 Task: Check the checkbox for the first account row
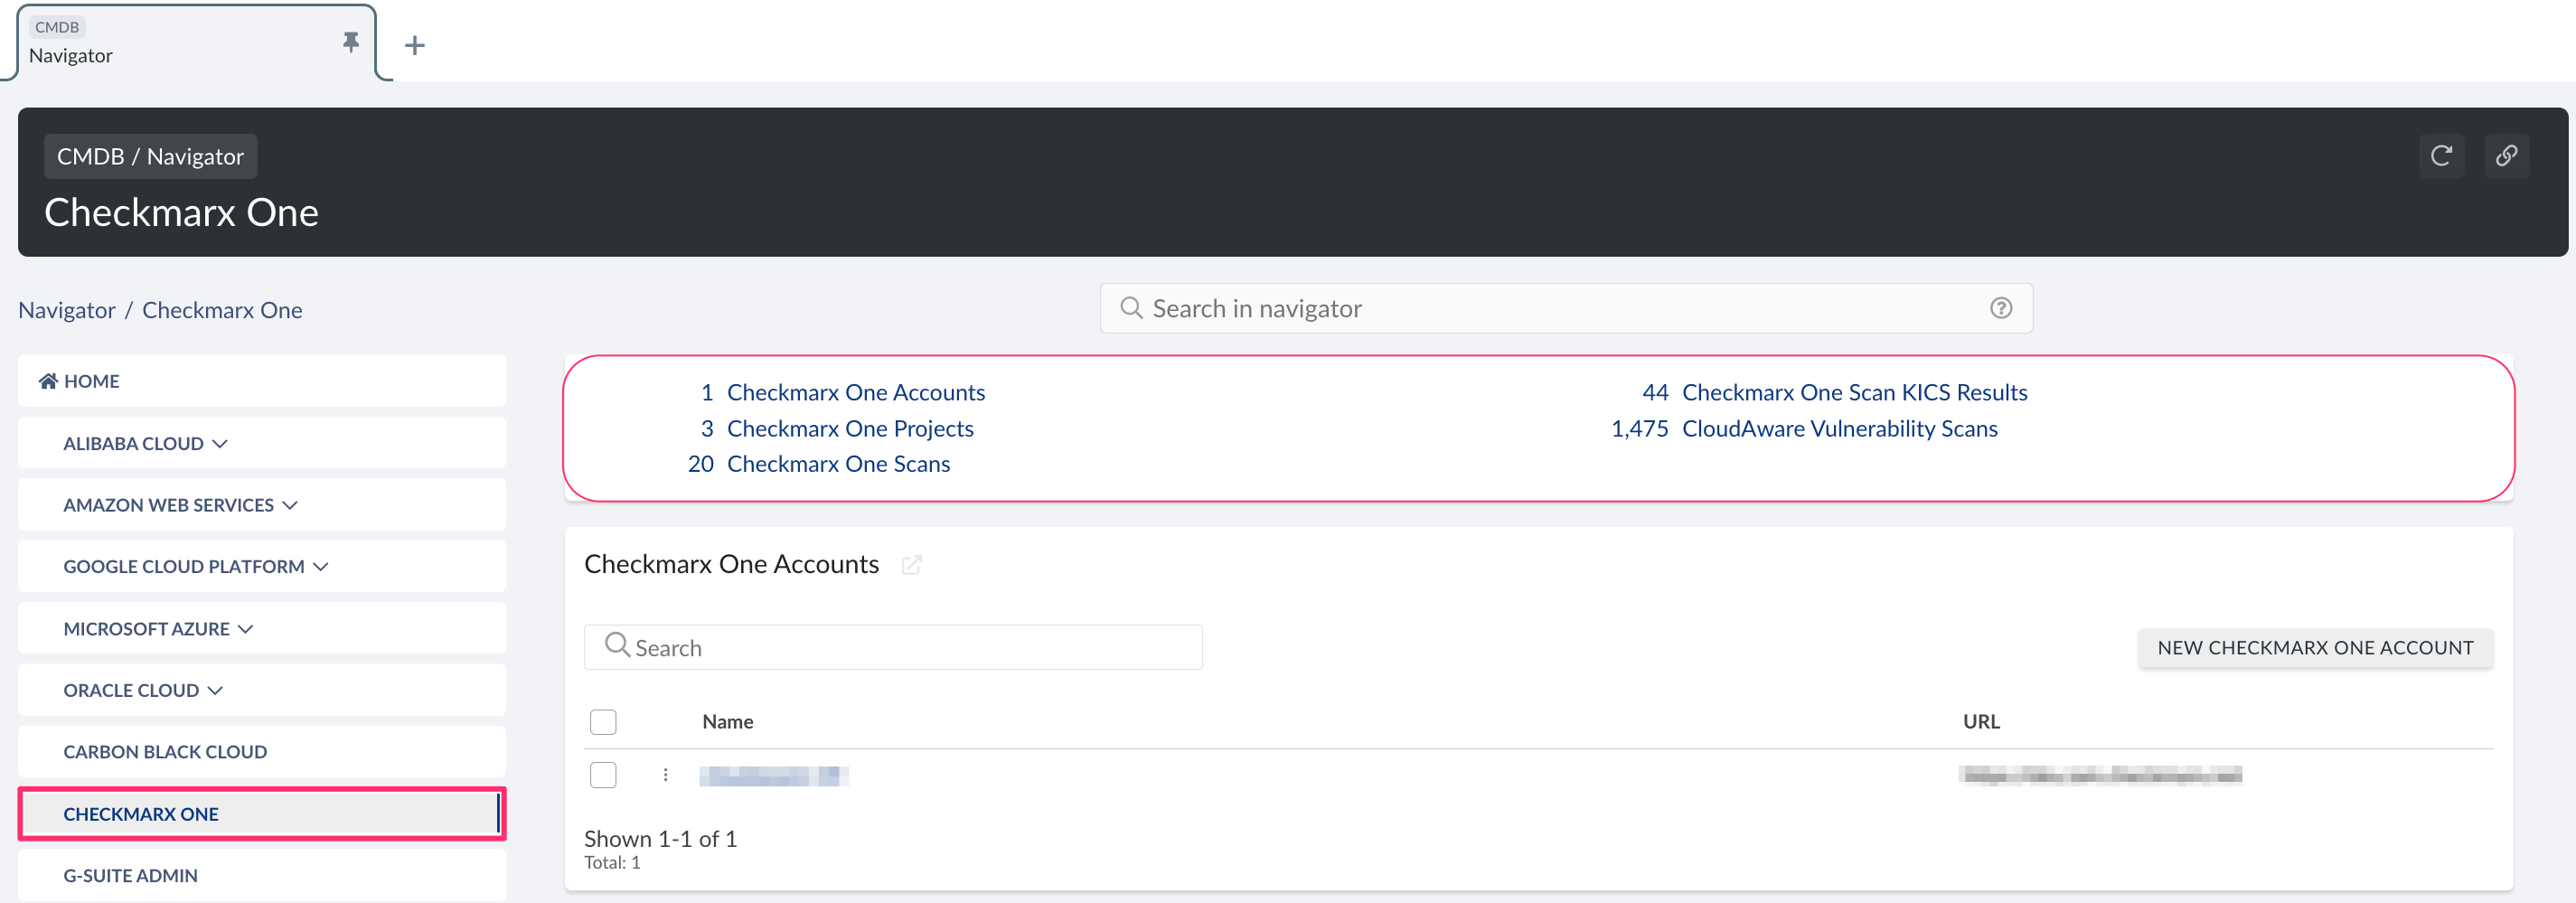[x=603, y=775]
